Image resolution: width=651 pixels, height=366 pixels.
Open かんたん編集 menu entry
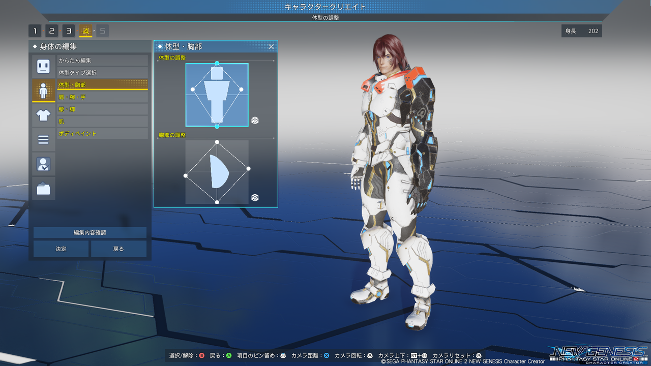[102, 60]
